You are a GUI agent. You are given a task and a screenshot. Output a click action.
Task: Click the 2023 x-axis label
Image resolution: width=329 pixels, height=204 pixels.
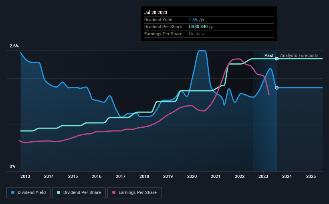pyautogui.click(x=263, y=176)
